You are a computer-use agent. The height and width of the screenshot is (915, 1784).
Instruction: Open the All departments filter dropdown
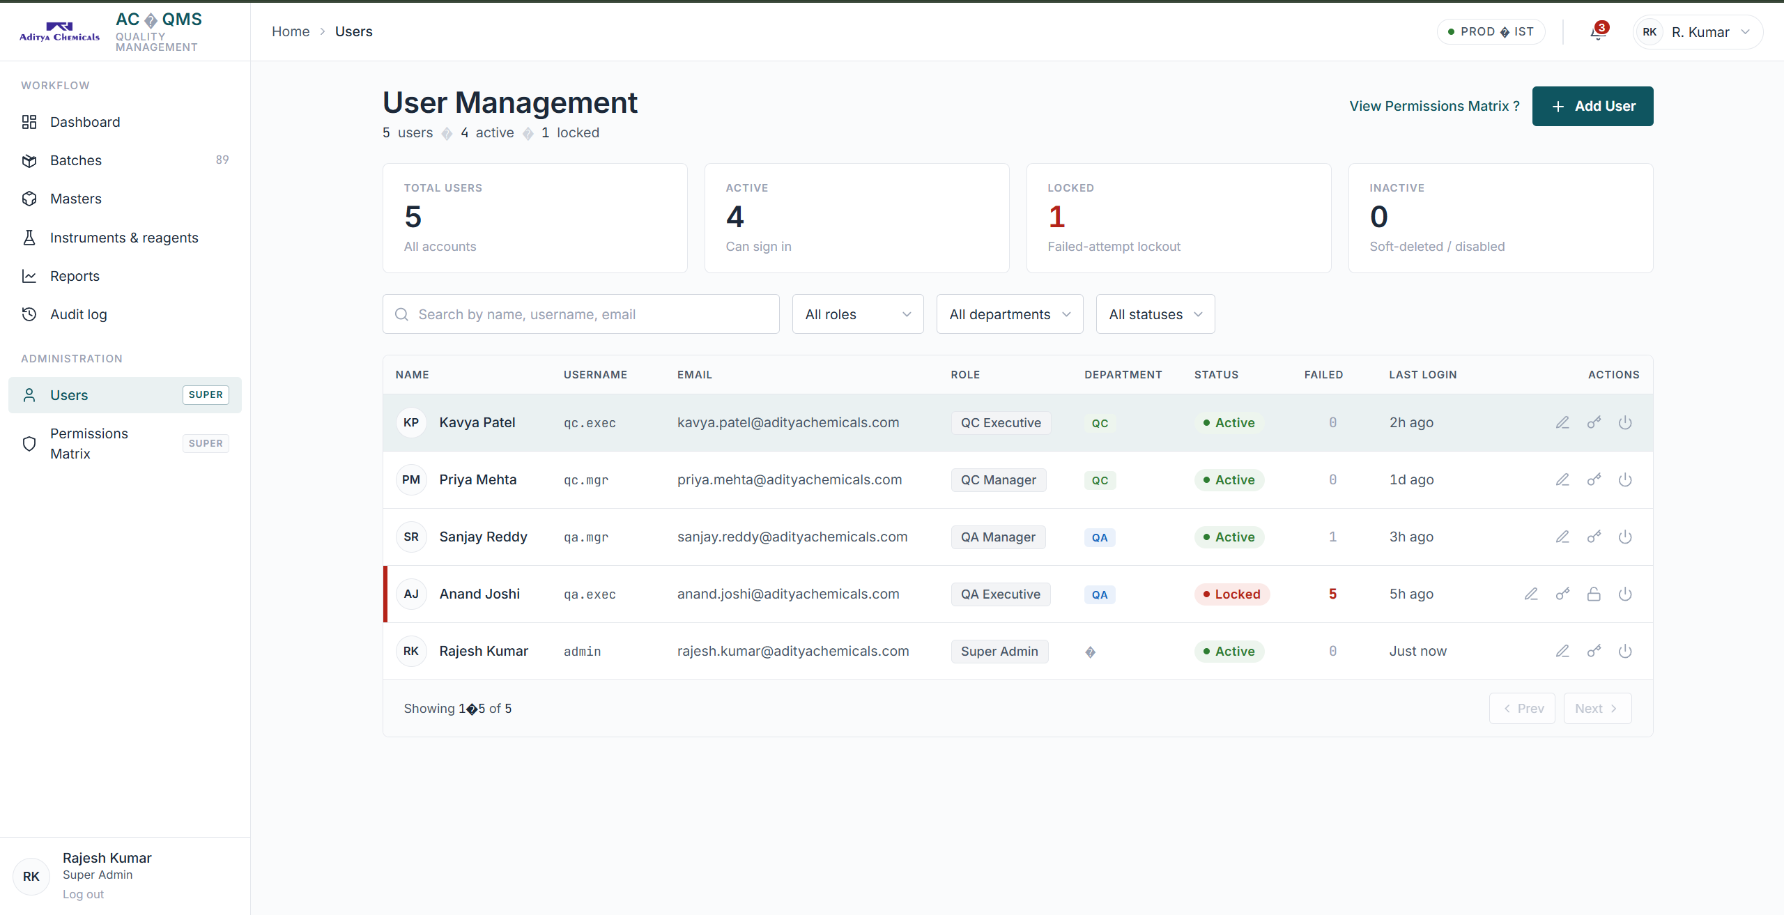point(1010,314)
